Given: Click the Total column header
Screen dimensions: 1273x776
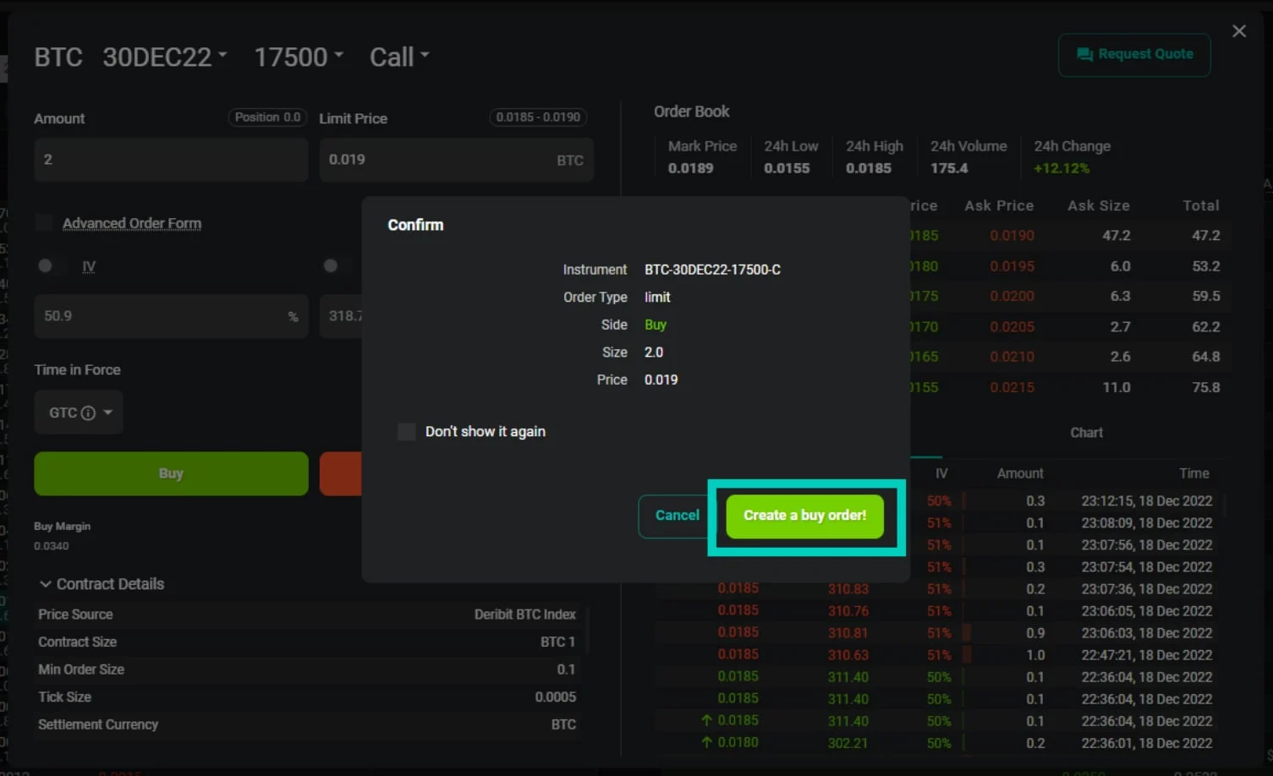Looking at the screenshot, I should point(1201,205).
